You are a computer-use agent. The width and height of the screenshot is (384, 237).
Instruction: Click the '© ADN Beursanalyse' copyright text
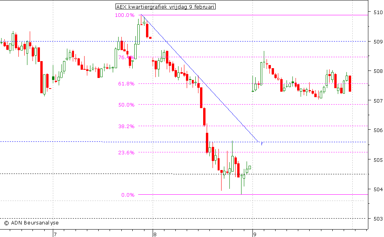[31, 223]
